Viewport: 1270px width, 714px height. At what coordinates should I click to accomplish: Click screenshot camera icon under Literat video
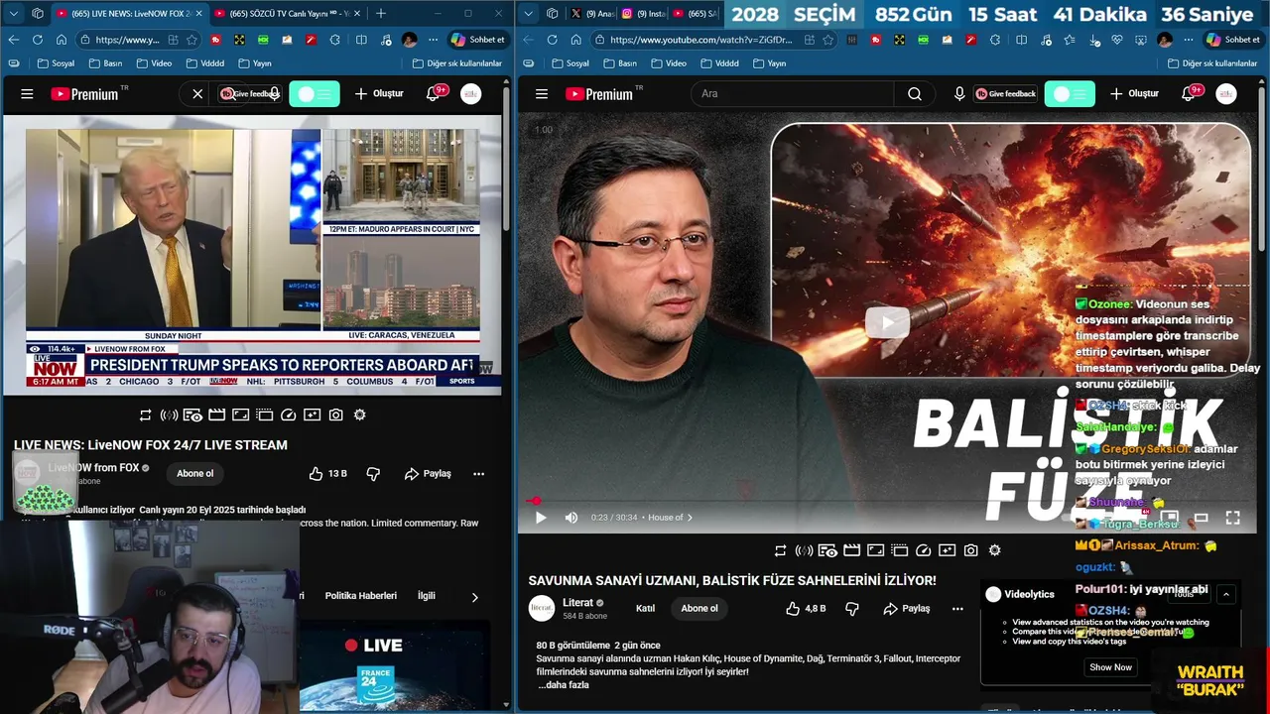point(971,550)
